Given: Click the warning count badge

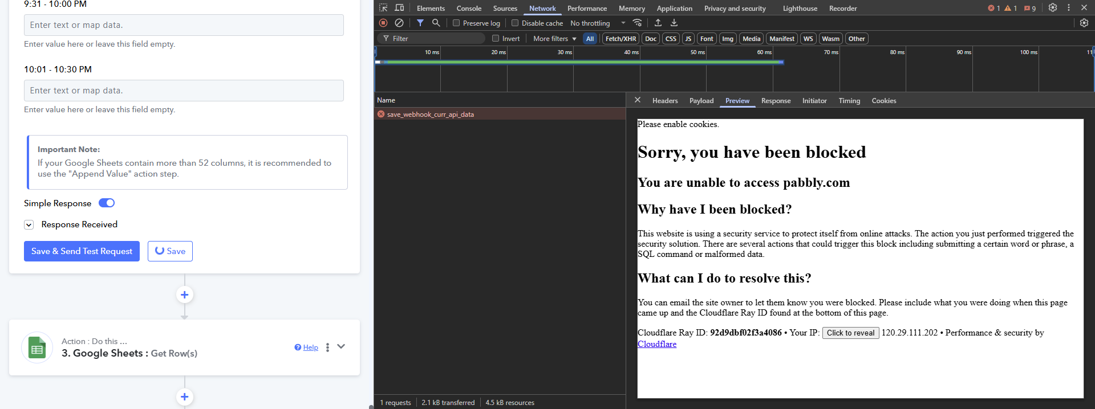Looking at the screenshot, I should click(1011, 8).
